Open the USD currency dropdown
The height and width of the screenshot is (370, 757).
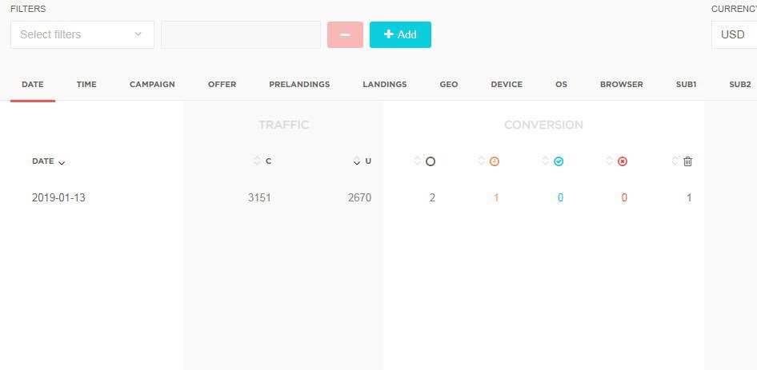[734, 34]
